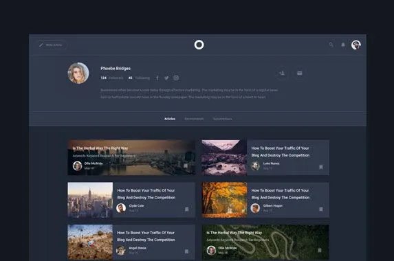Click Phoebe Bridges' profile photo
The image size is (394, 261).
(78, 73)
